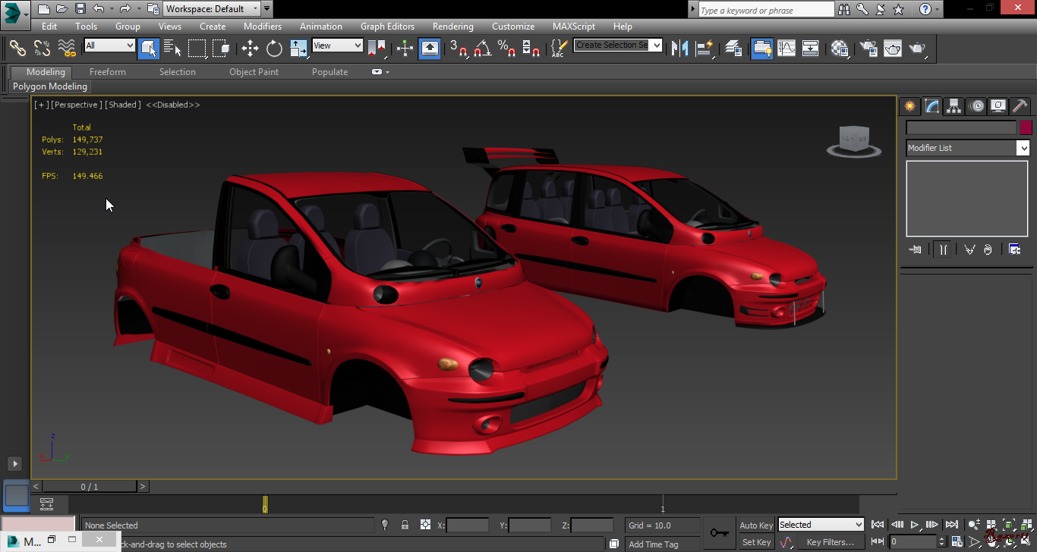Viewport: 1037px width, 552px height.
Task: Click the Mirror tool icon
Action: (680, 49)
